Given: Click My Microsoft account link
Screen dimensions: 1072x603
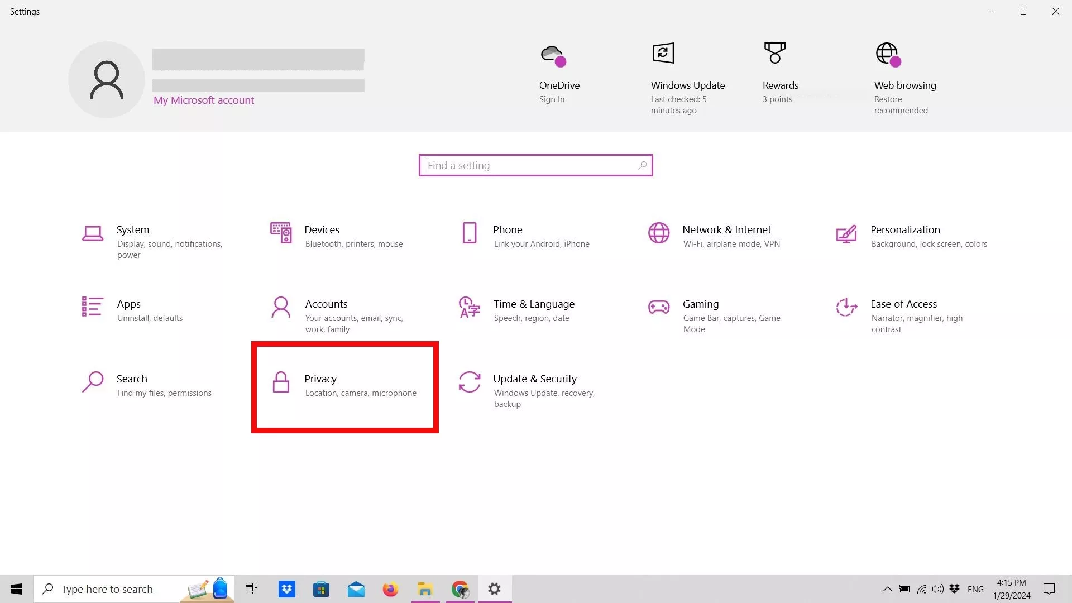Looking at the screenshot, I should (204, 100).
